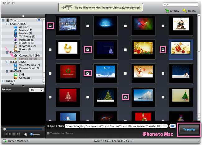The image size is (202, 145).
Task: Adjust the preview volume slider
Action: (34, 134)
